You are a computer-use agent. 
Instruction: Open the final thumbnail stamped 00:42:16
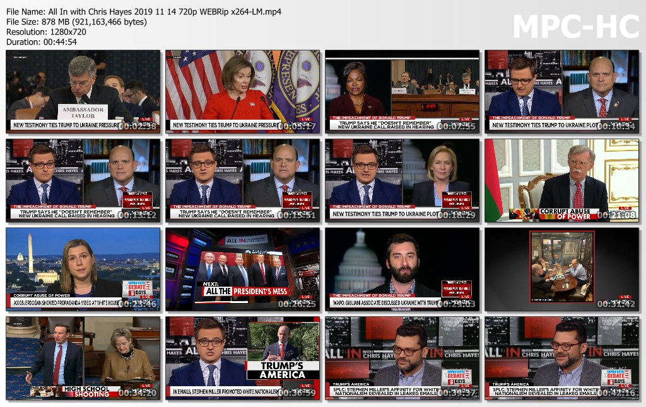562,358
